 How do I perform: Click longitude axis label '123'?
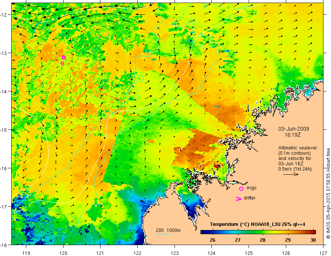(x=175, y=253)
